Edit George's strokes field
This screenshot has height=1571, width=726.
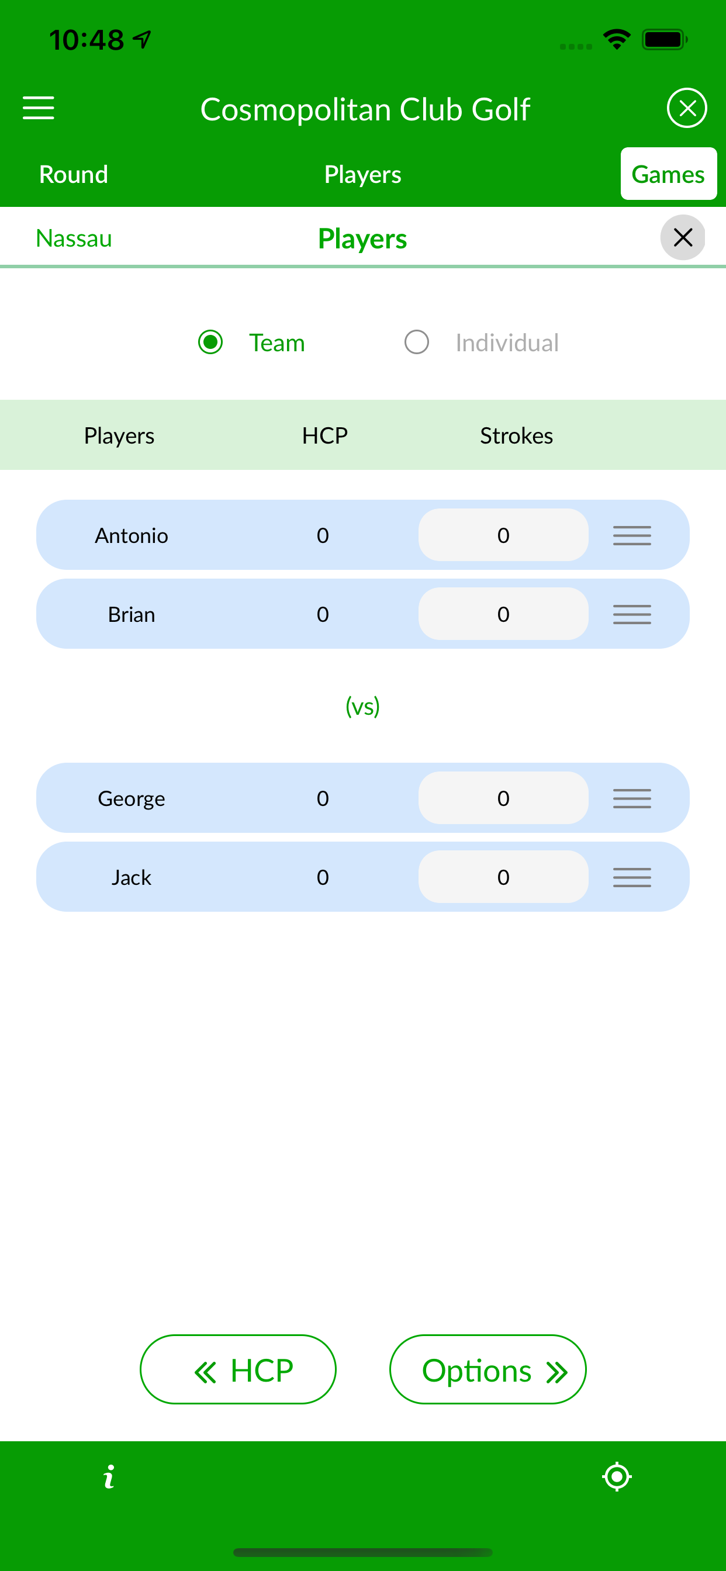coord(503,798)
